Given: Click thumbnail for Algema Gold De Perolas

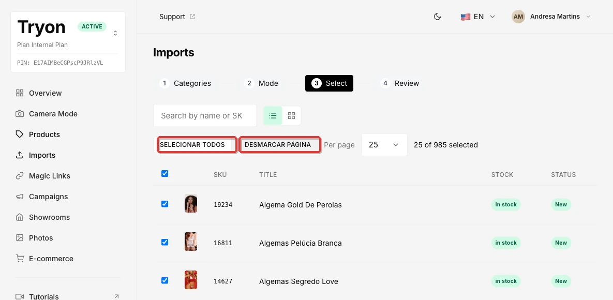Looking at the screenshot, I should pos(191,203).
